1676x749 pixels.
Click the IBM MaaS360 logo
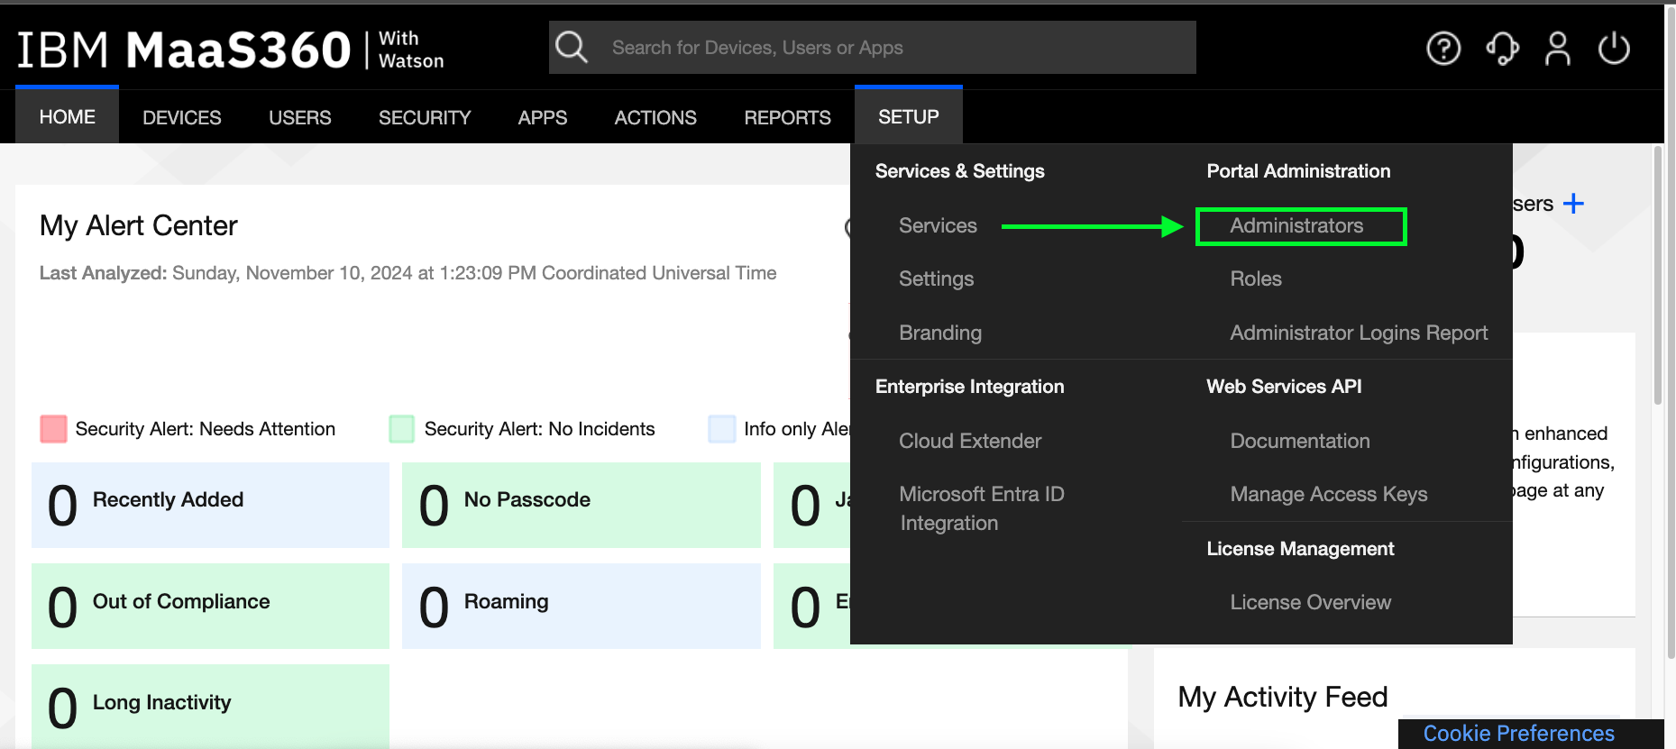point(231,50)
